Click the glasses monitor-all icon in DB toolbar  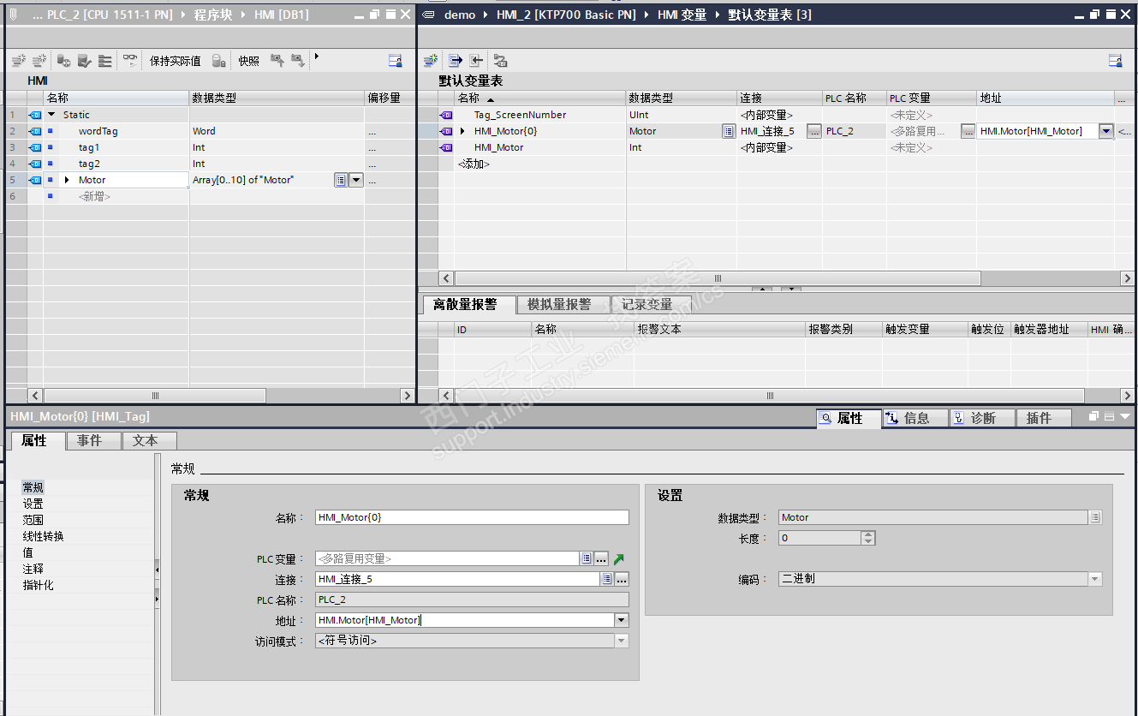[x=129, y=60]
